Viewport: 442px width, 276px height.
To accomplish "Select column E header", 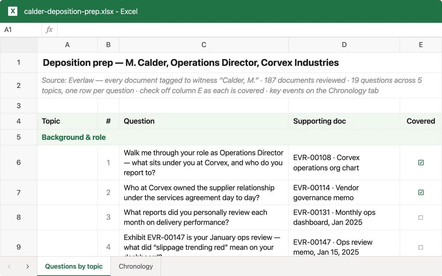I will point(421,45).
